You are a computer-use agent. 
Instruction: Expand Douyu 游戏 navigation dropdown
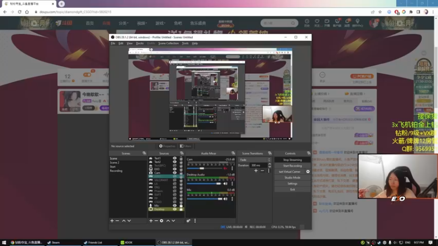pyautogui.click(x=160, y=23)
